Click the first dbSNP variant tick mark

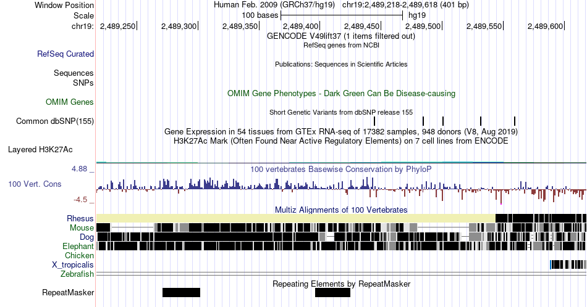pos(374,121)
